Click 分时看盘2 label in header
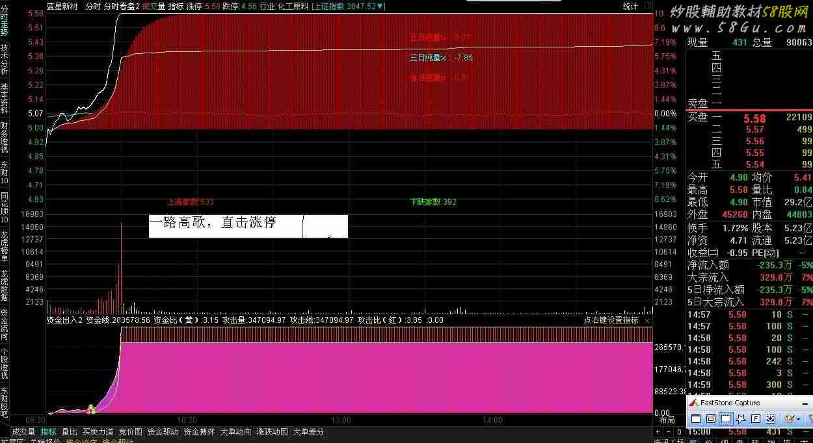Viewport: 813px width, 443px height. tap(122, 6)
